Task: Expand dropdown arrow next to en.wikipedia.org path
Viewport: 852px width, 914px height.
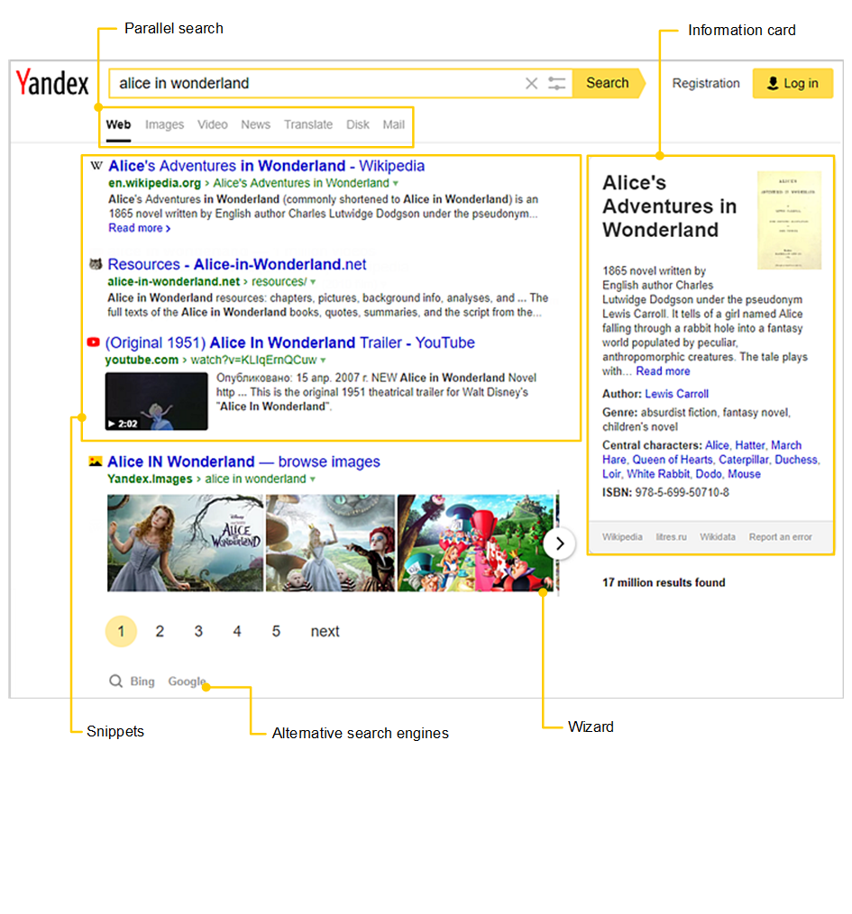Action: 396,184
